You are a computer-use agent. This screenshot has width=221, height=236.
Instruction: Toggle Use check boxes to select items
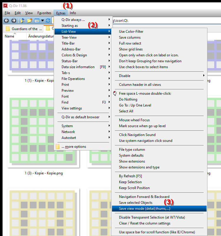click(159, 67)
